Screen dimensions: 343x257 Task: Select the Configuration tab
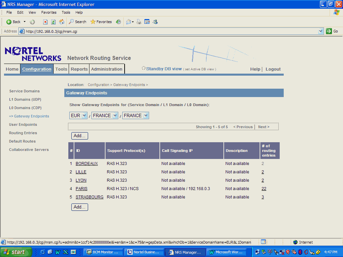37,69
